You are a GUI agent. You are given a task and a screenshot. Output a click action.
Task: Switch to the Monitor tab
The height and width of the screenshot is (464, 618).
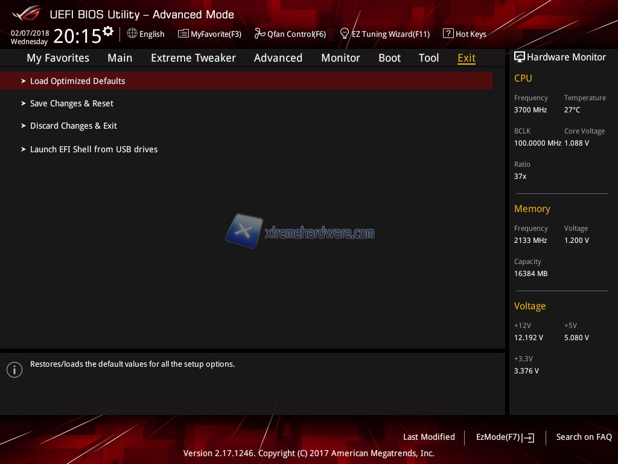(x=340, y=58)
